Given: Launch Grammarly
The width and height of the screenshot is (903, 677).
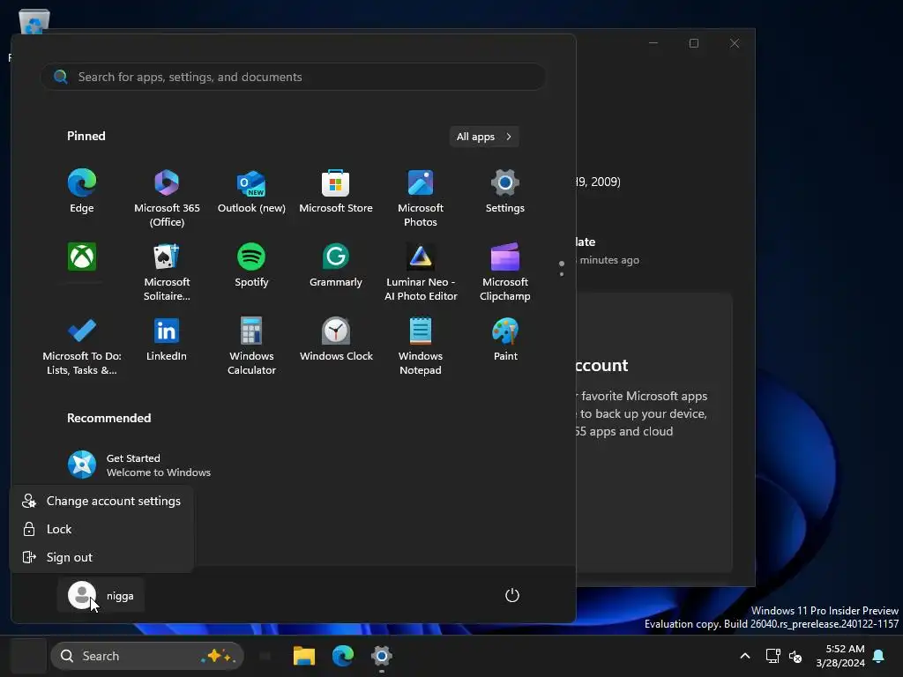Looking at the screenshot, I should coord(336,266).
